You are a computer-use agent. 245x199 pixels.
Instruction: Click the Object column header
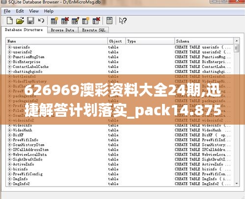coord(116,41)
